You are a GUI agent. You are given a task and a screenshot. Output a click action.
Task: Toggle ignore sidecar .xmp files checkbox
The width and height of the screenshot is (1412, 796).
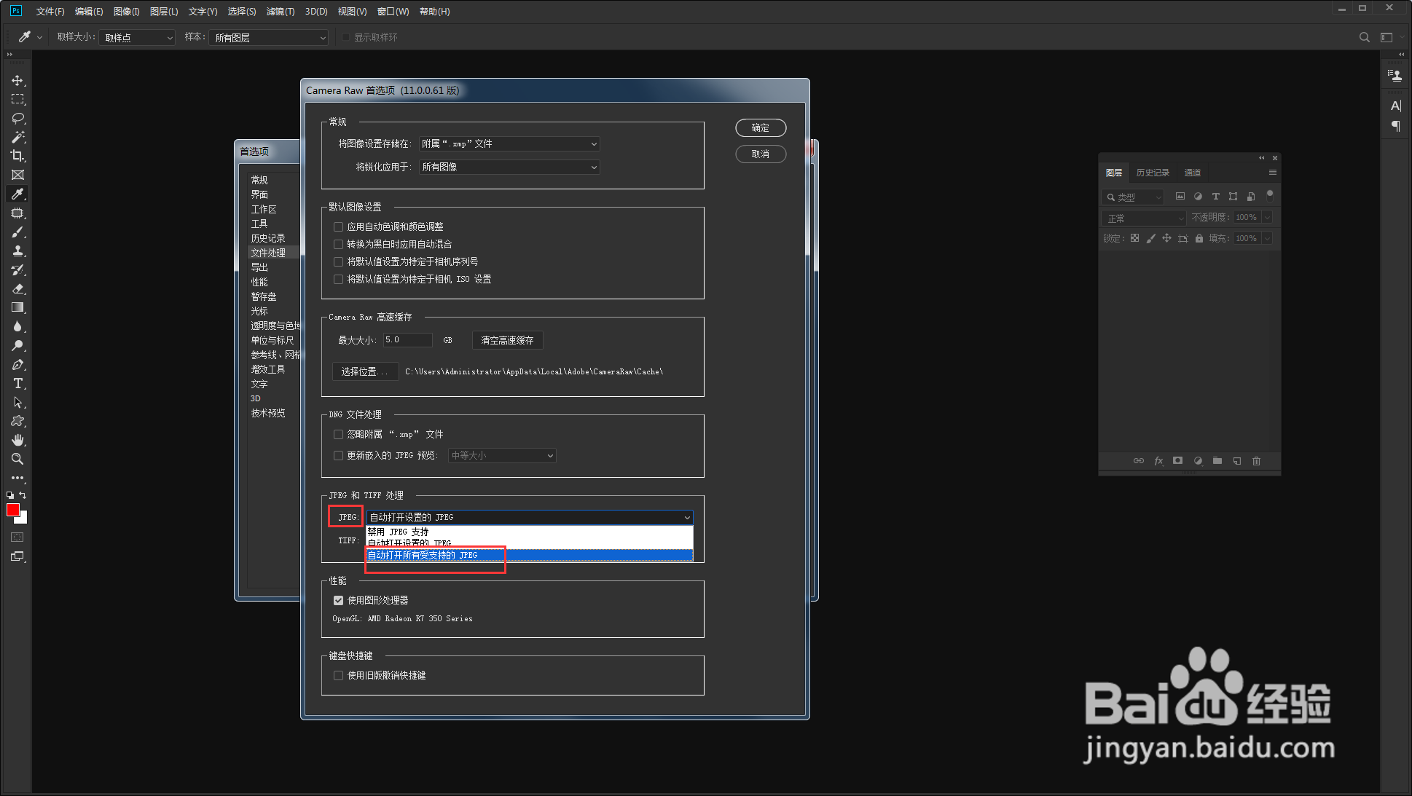pos(338,435)
